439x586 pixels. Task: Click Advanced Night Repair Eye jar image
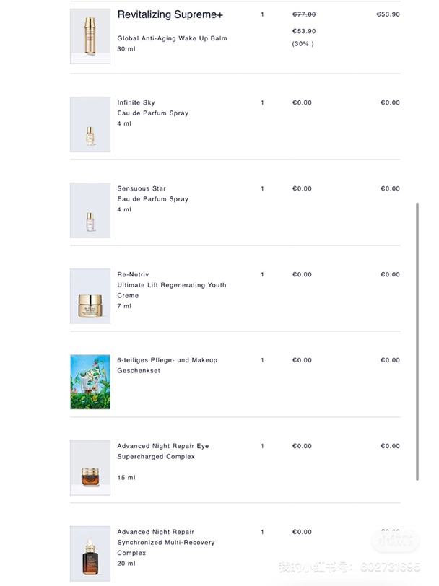point(90,468)
